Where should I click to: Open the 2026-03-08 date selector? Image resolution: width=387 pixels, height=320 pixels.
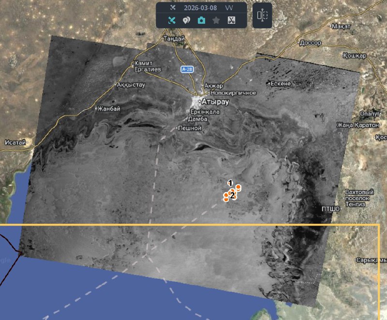(x=200, y=8)
